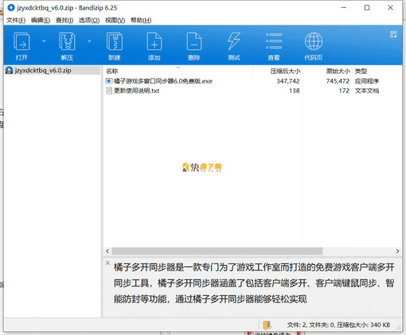Click the compressed size value 138
406x335 pixels.
tap(295, 91)
